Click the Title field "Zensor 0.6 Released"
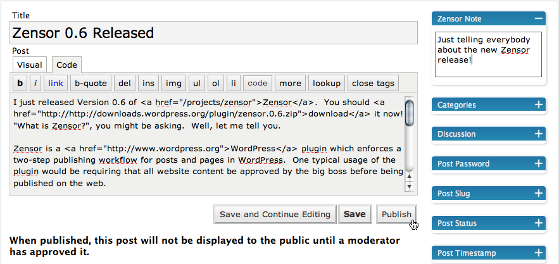559x264 pixels. click(x=213, y=33)
